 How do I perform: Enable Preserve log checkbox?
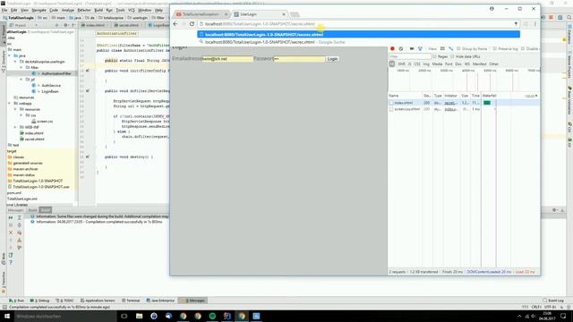(494, 48)
